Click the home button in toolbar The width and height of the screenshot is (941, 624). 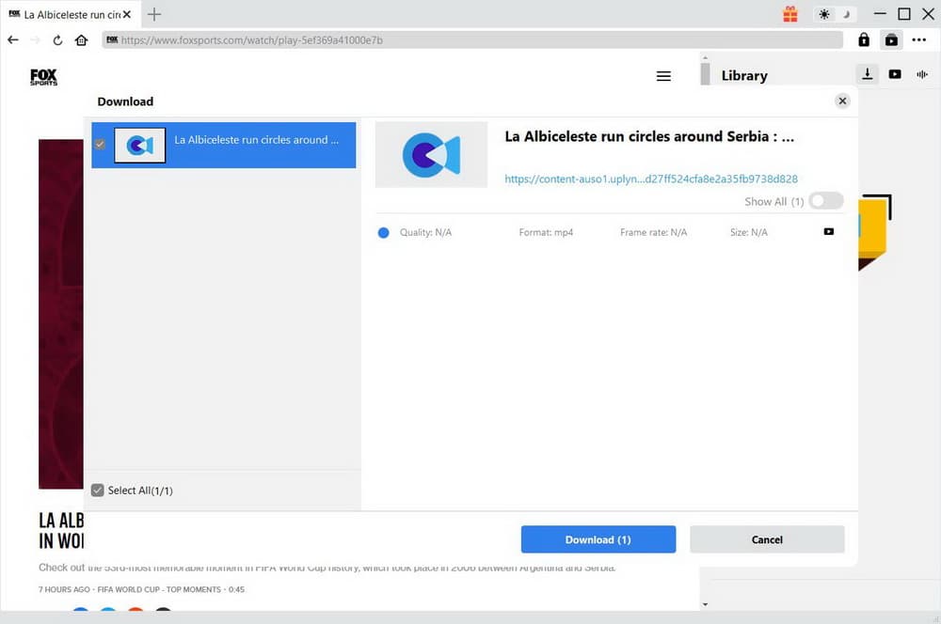82,40
